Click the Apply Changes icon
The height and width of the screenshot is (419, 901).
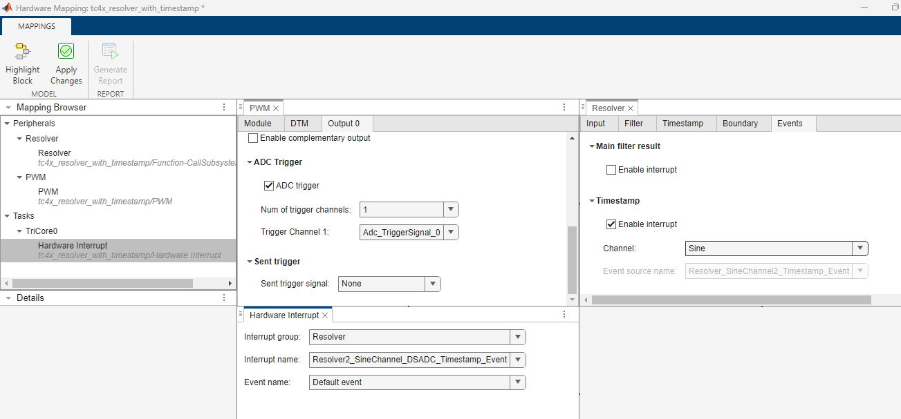pos(66,52)
